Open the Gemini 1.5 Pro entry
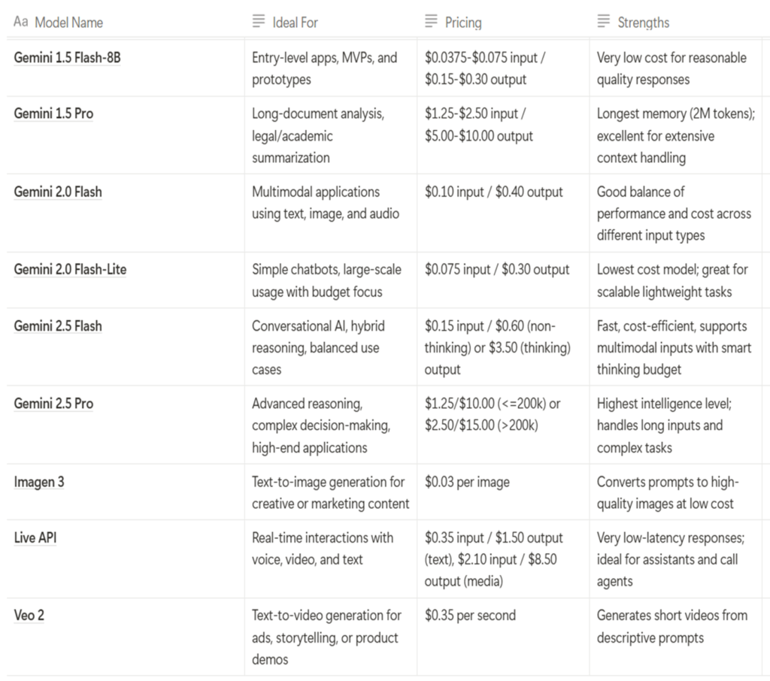The width and height of the screenshot is (770, 681). point(53,113)
